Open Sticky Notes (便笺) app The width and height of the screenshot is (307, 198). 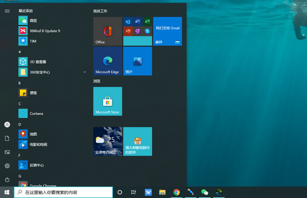point(33,93)
